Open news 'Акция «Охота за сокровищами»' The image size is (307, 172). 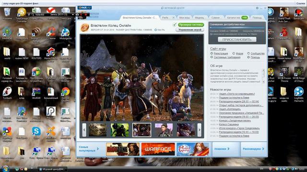(x=237, y=94)
